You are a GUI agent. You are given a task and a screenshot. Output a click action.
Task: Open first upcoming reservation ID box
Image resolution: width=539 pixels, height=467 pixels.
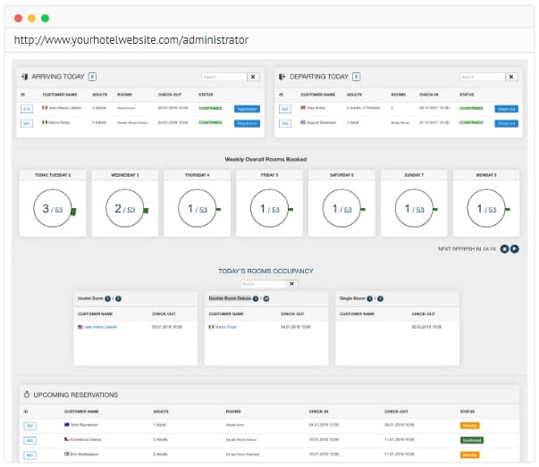point(29,426)
